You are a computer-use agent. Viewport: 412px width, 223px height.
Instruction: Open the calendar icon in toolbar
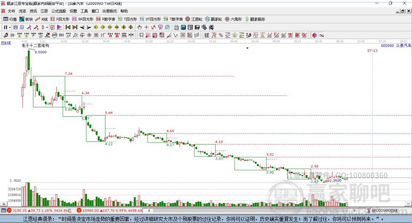(x=176, y=27)
